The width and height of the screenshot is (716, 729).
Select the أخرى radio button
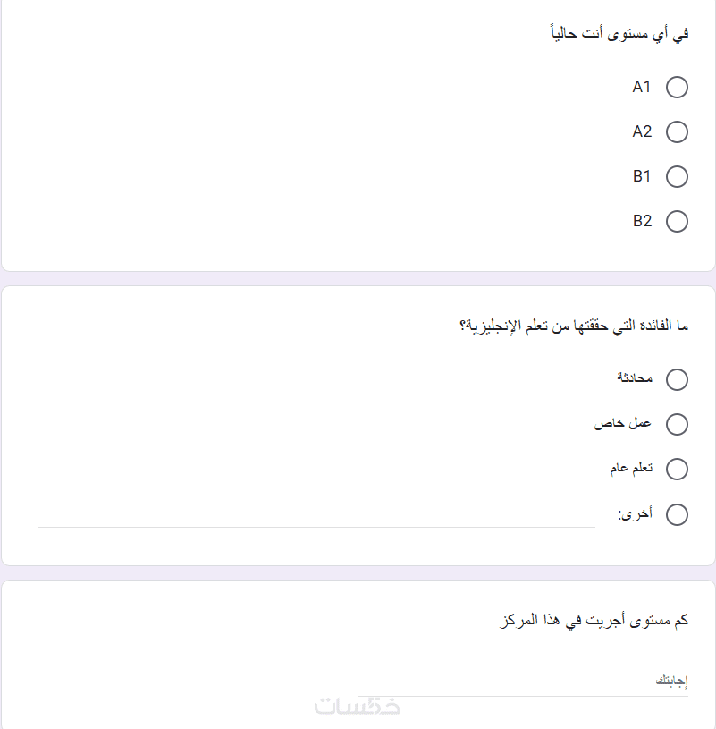click(677, 514)
